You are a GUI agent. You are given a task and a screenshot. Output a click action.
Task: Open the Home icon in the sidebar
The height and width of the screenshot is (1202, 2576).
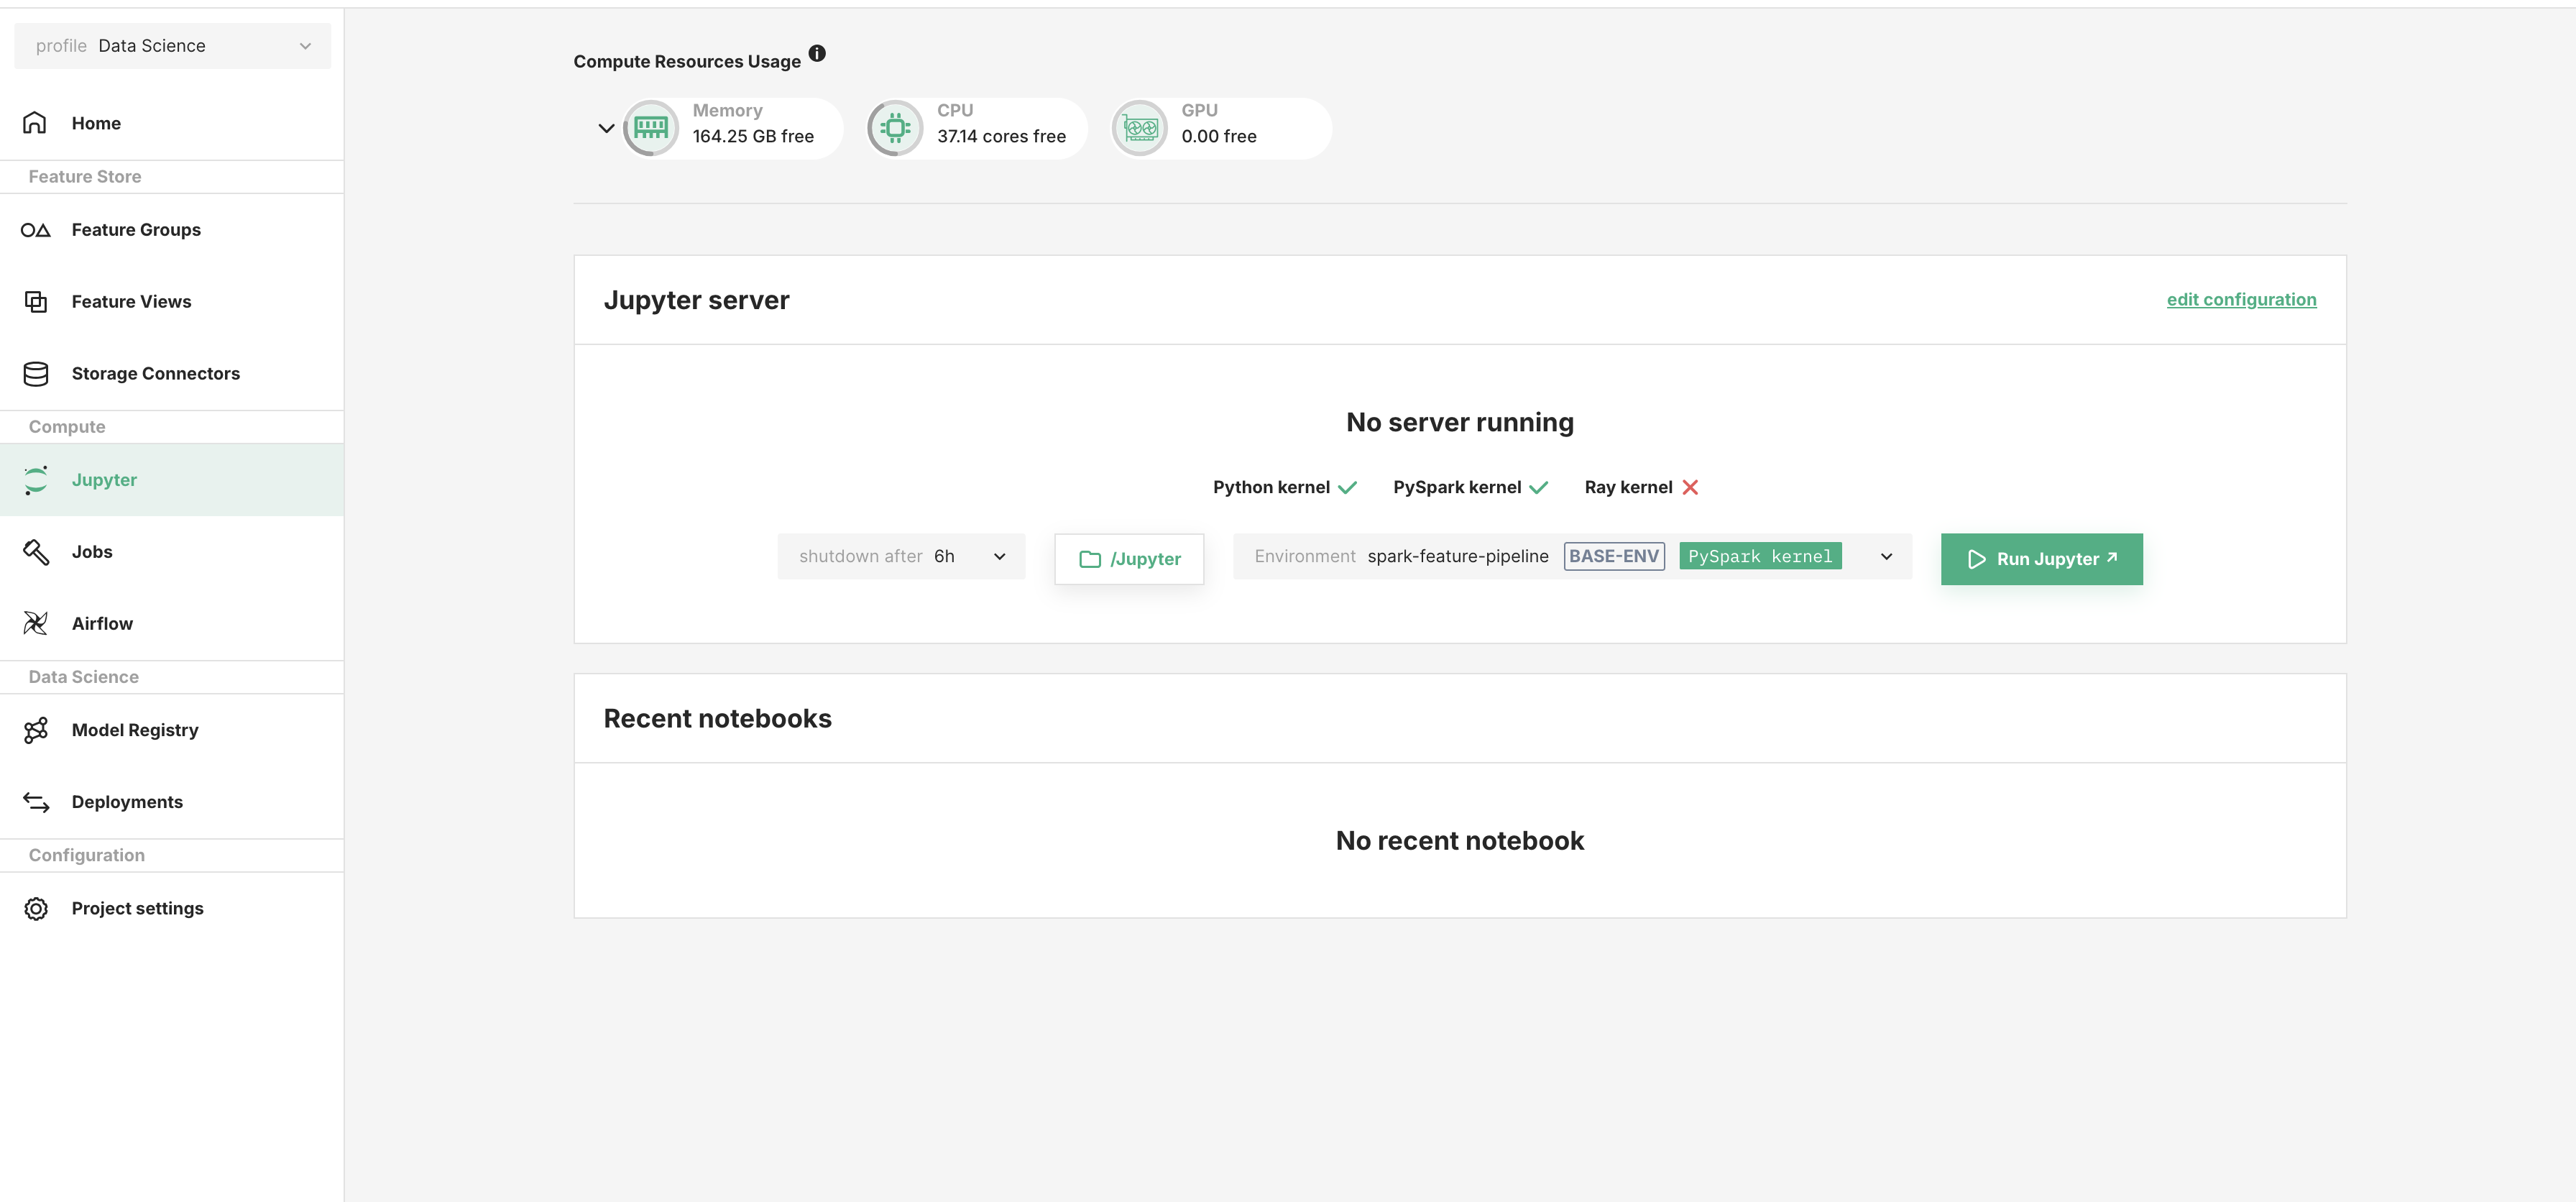pos(36,122)
